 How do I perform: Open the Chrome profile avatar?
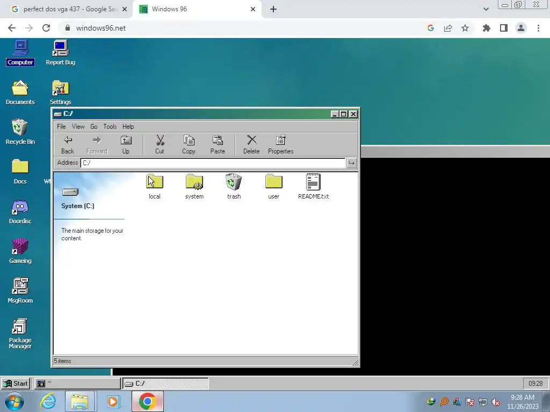pyautogui.click(x=521, y=28)
